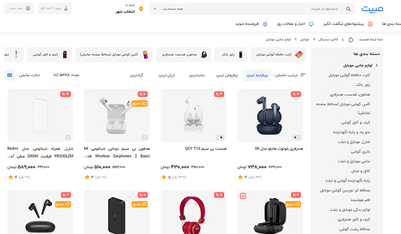
Task: Sort by ارزان ترین tab
Action: 167,75
